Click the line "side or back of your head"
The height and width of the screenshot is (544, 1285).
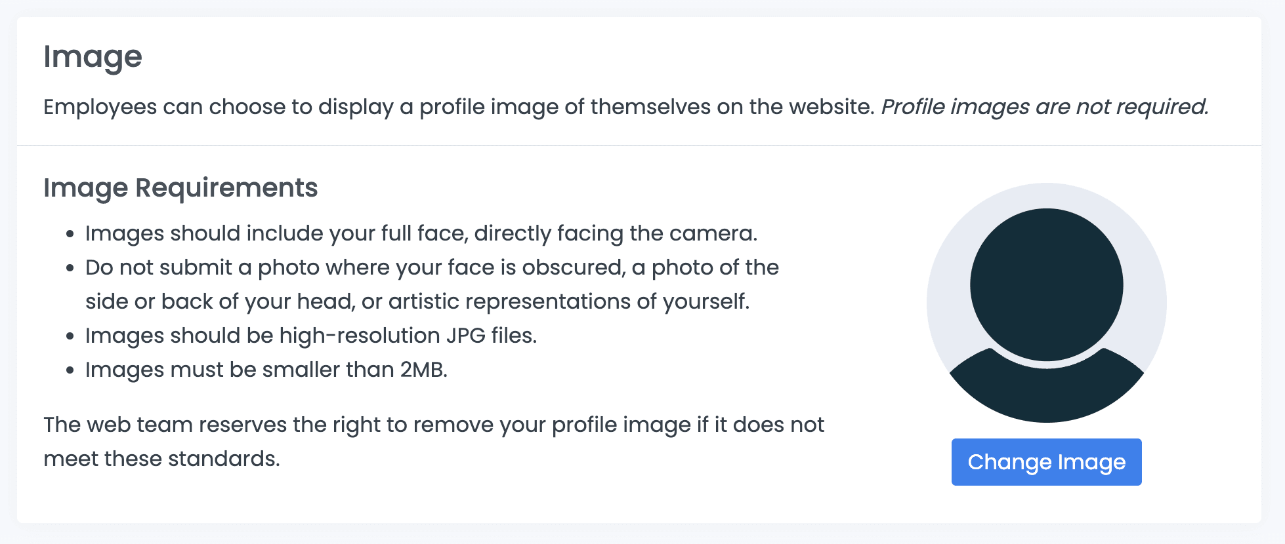pos(417,301)
